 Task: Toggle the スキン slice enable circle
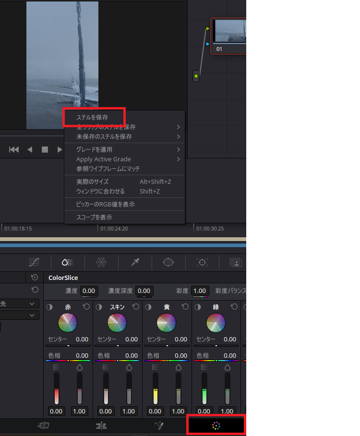pos(99,307)
